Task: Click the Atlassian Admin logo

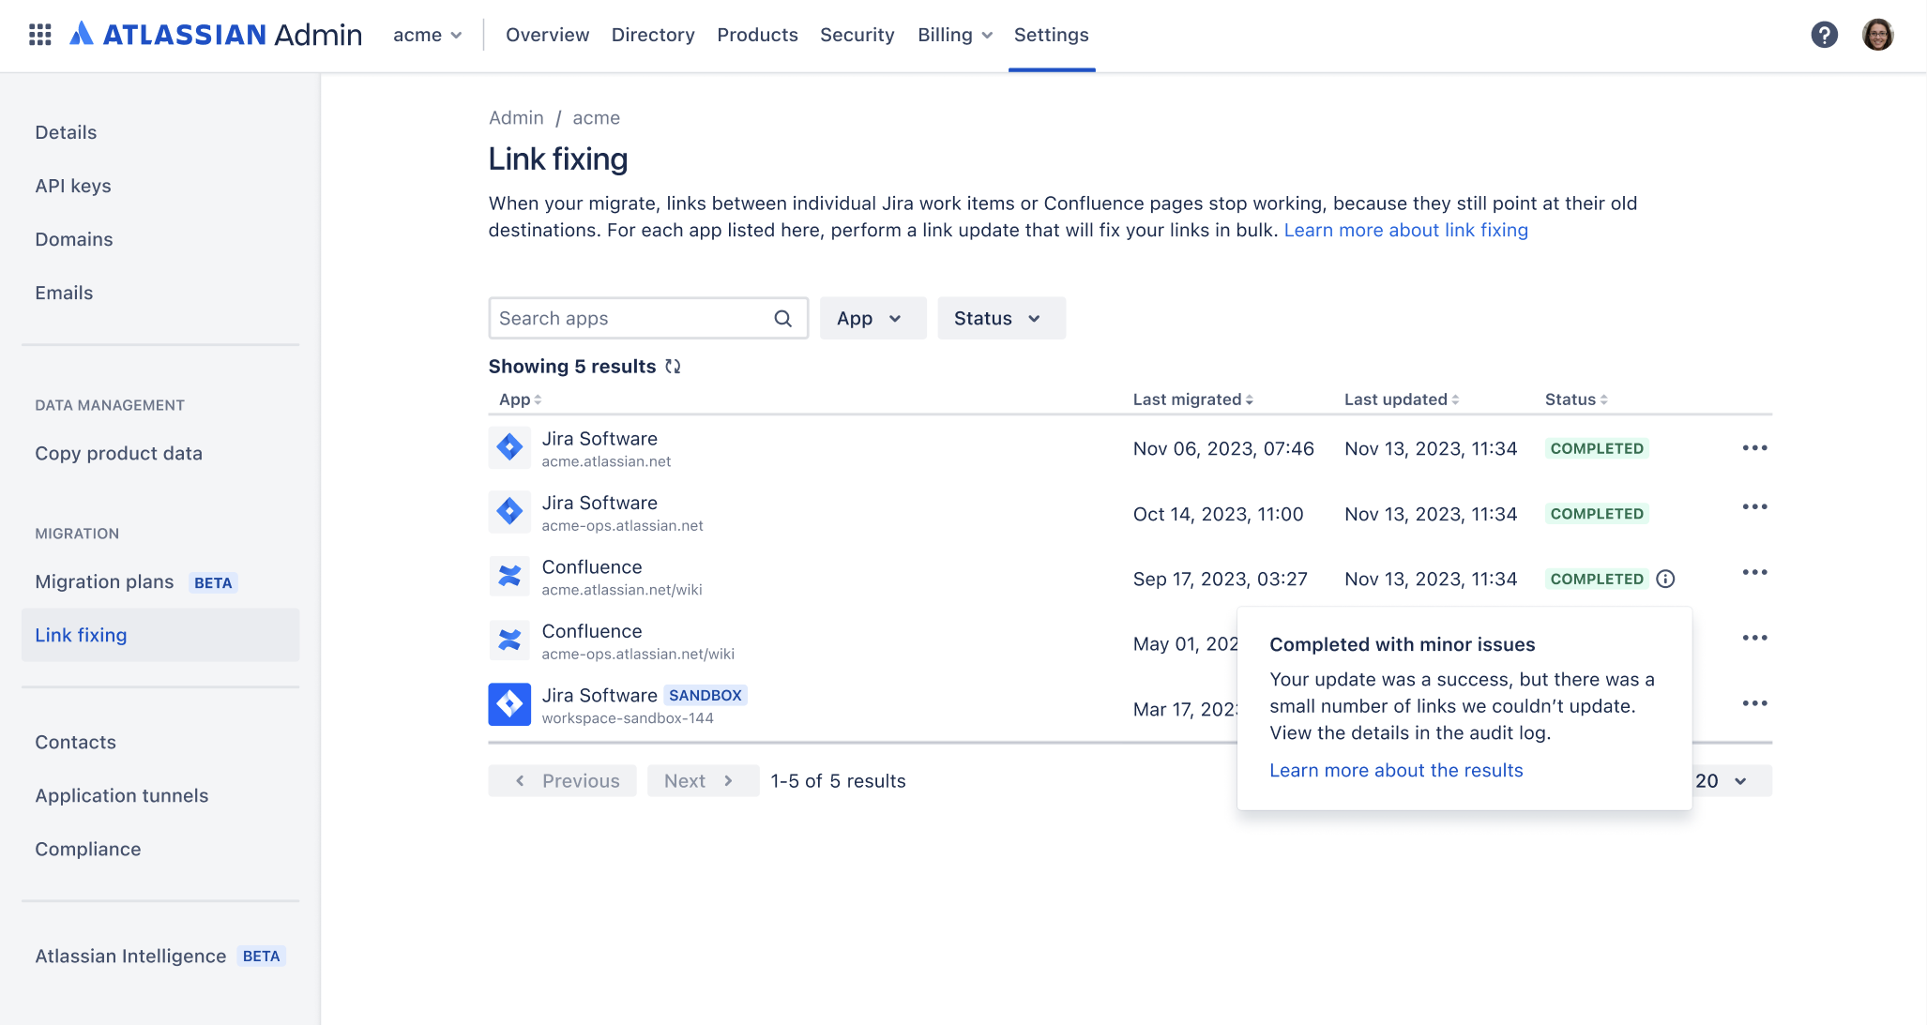Action: (216, 35)
